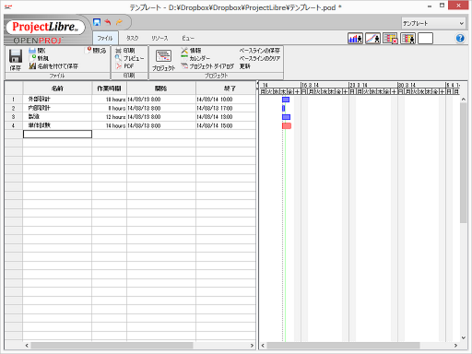This screenshot has width=472, height=354.
Task: Click the red Gantt bar for task 4
Action: pos(286,126)
